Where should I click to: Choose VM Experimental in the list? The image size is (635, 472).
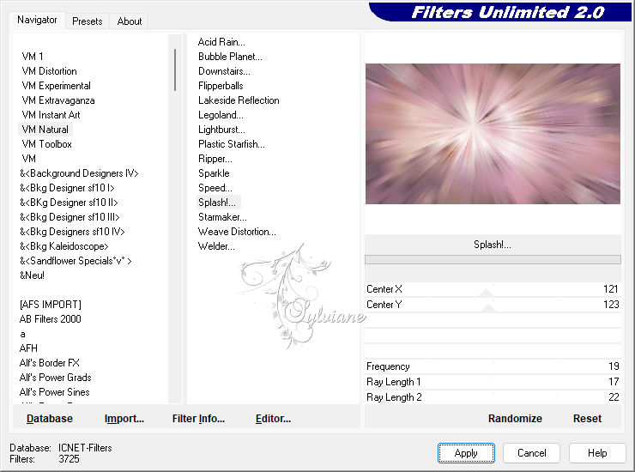coord(57,86)
